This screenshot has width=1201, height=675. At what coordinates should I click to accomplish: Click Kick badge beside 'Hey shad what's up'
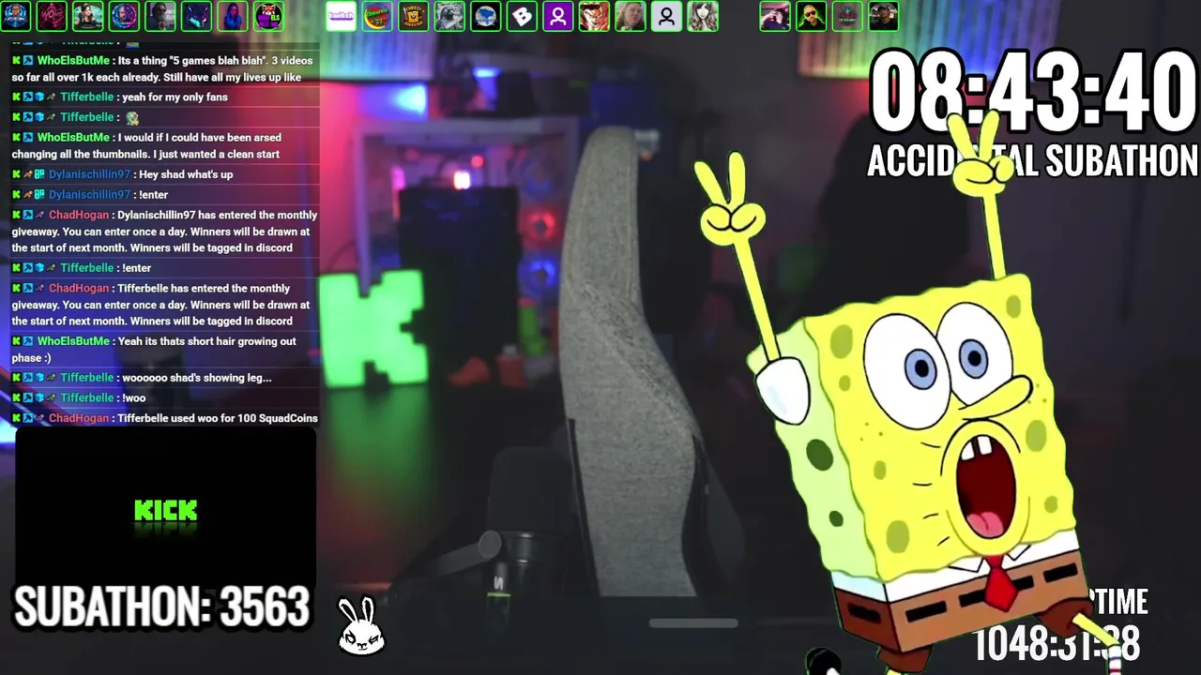pos(16,174)
